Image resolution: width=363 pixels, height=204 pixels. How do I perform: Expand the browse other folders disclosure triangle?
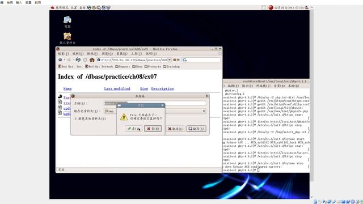coord(75,118)
